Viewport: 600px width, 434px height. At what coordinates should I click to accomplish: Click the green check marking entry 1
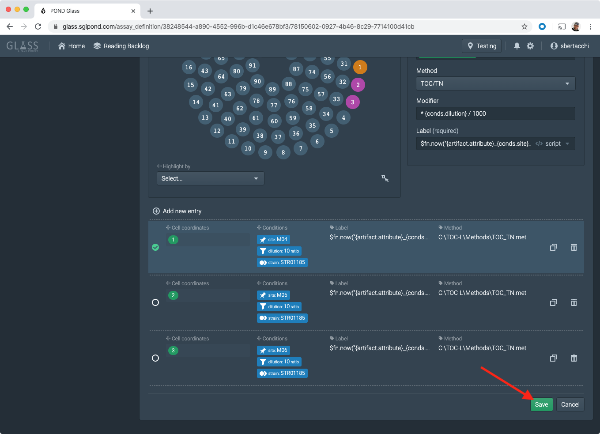[155, 247]
